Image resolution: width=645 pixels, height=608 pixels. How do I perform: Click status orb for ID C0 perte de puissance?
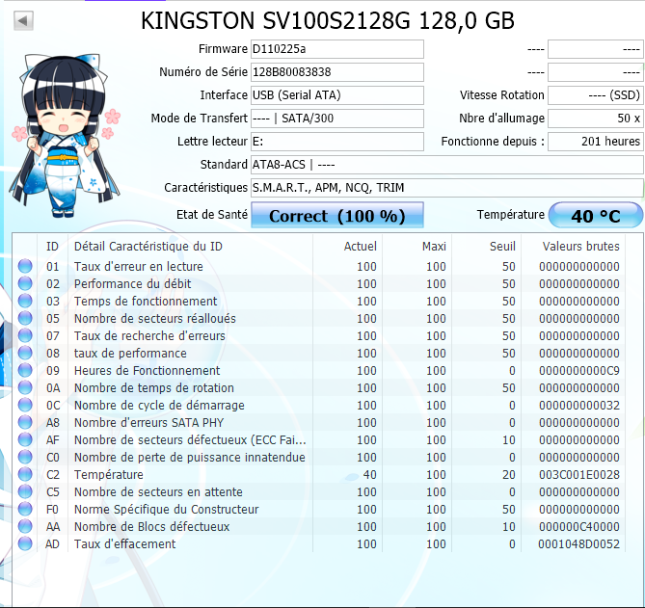[x=25, y=457]
